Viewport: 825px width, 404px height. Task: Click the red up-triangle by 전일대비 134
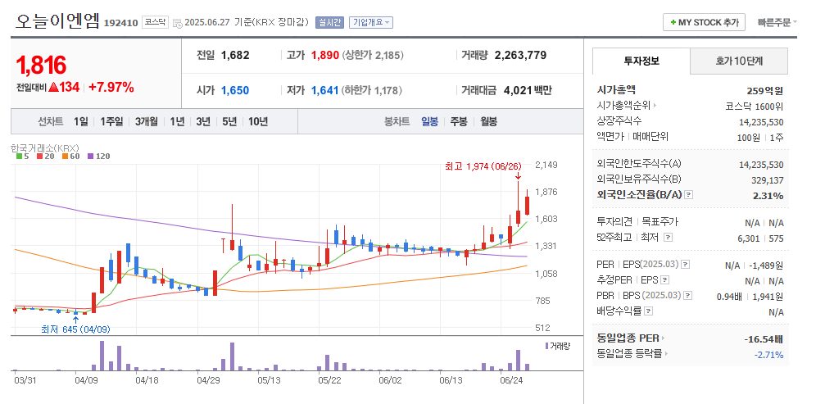pyautogui.click(x=52, y=88)
